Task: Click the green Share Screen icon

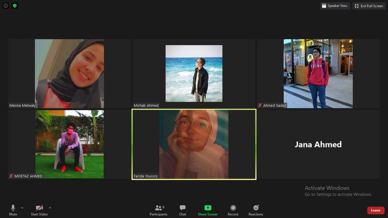Action: point(208,208)
